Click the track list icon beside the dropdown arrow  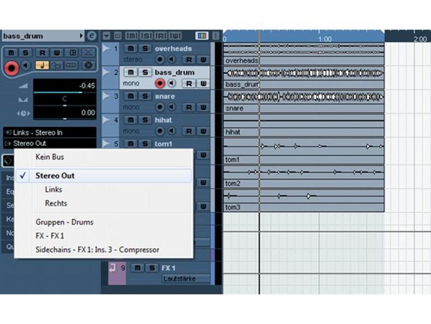(118, 36)
